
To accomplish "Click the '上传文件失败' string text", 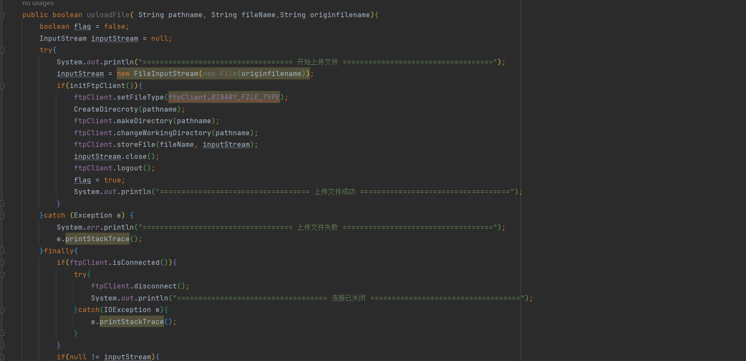I will click(317, 228).
